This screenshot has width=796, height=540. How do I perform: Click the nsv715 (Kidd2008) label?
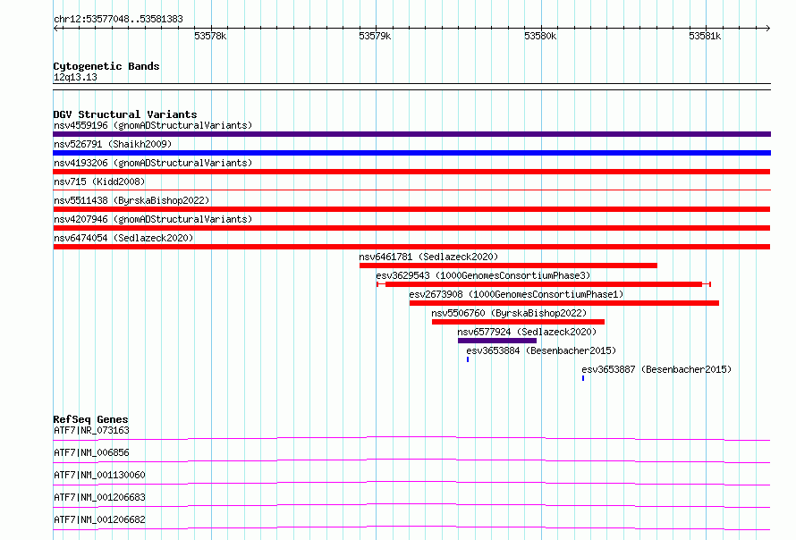[99, 181]
